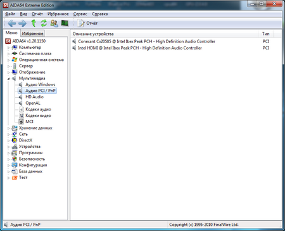285x231 pixels.
Task: Expand the Программы tree node
Action: click(x=8, y=153)
